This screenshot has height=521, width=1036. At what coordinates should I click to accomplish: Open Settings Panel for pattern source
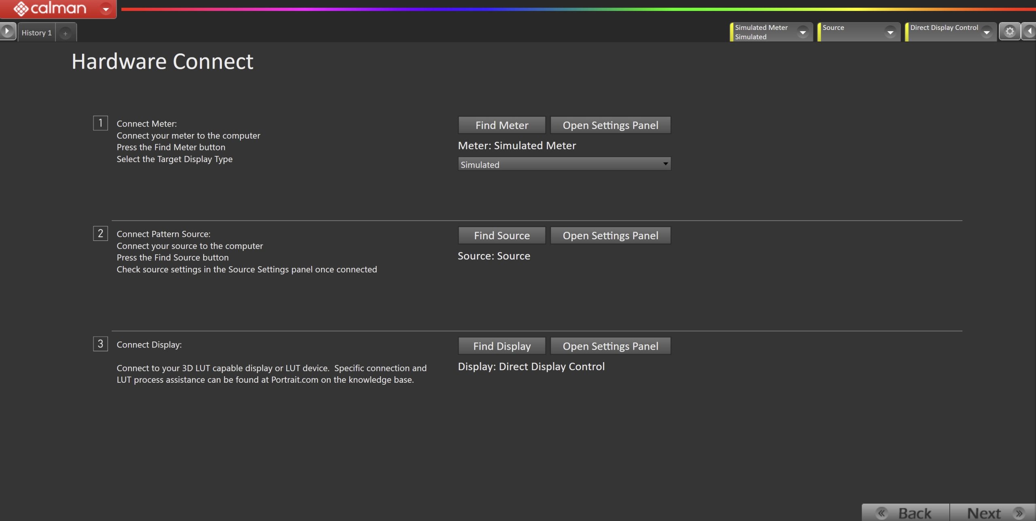[x=610, y=236]
